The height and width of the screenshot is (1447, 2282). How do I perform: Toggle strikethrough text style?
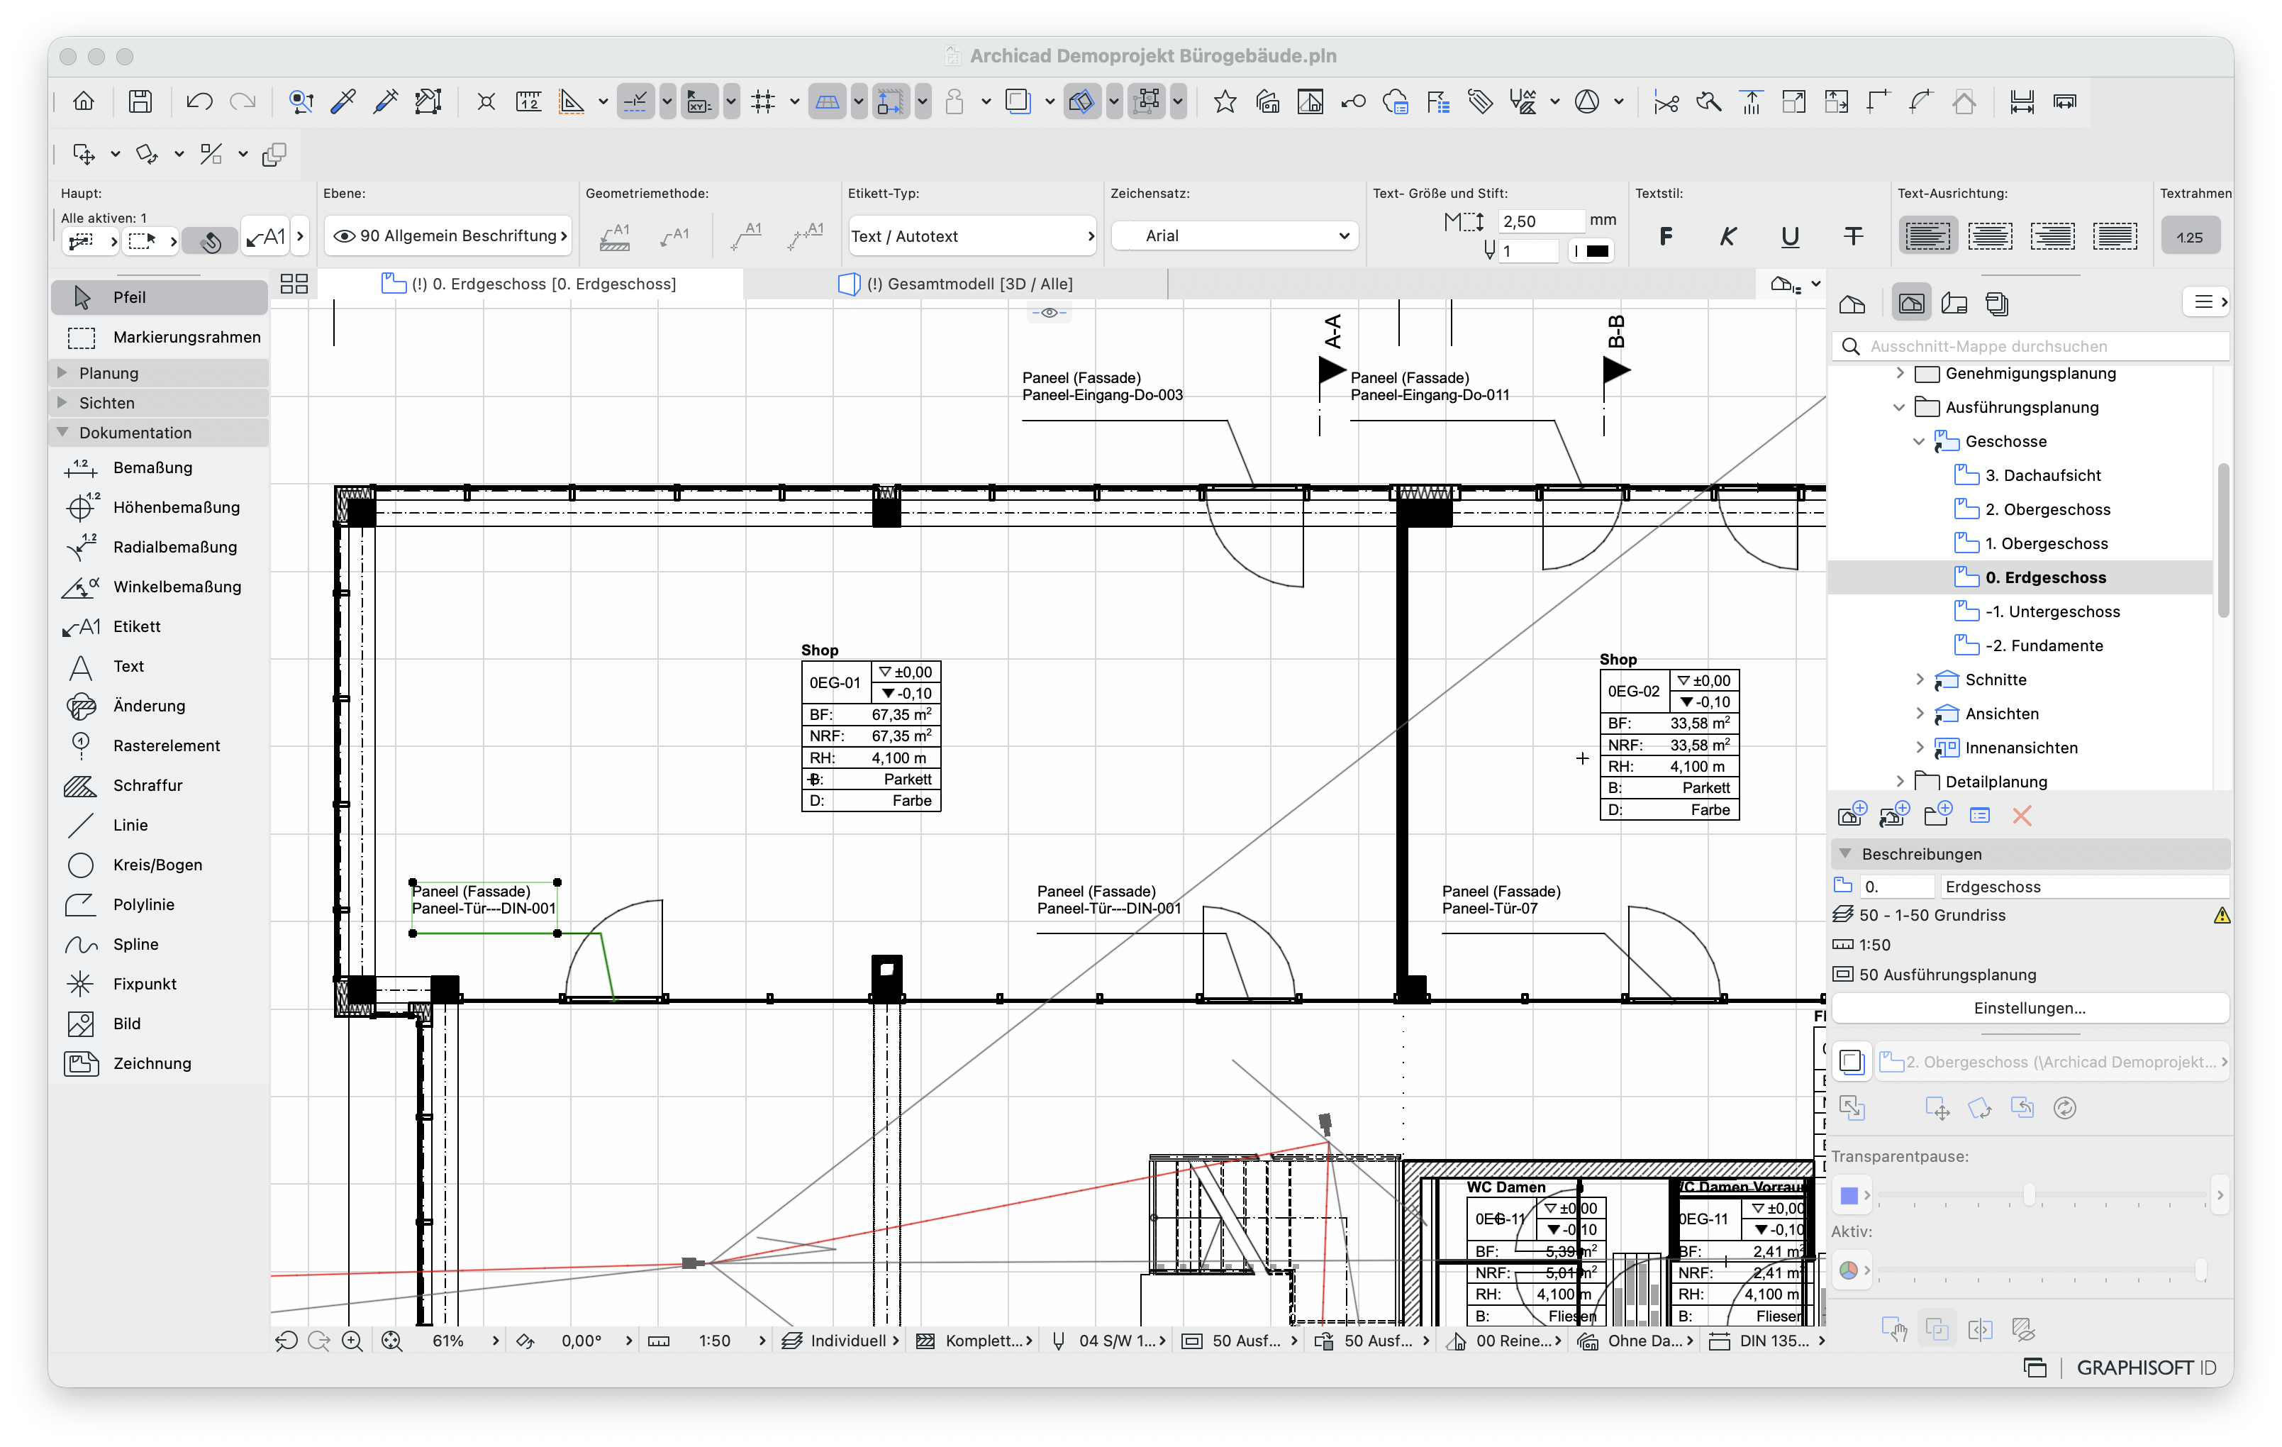1854,237
